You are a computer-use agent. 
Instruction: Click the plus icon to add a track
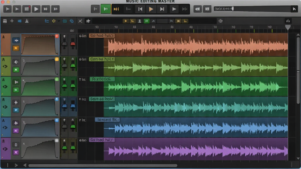(x=12, y=21)
